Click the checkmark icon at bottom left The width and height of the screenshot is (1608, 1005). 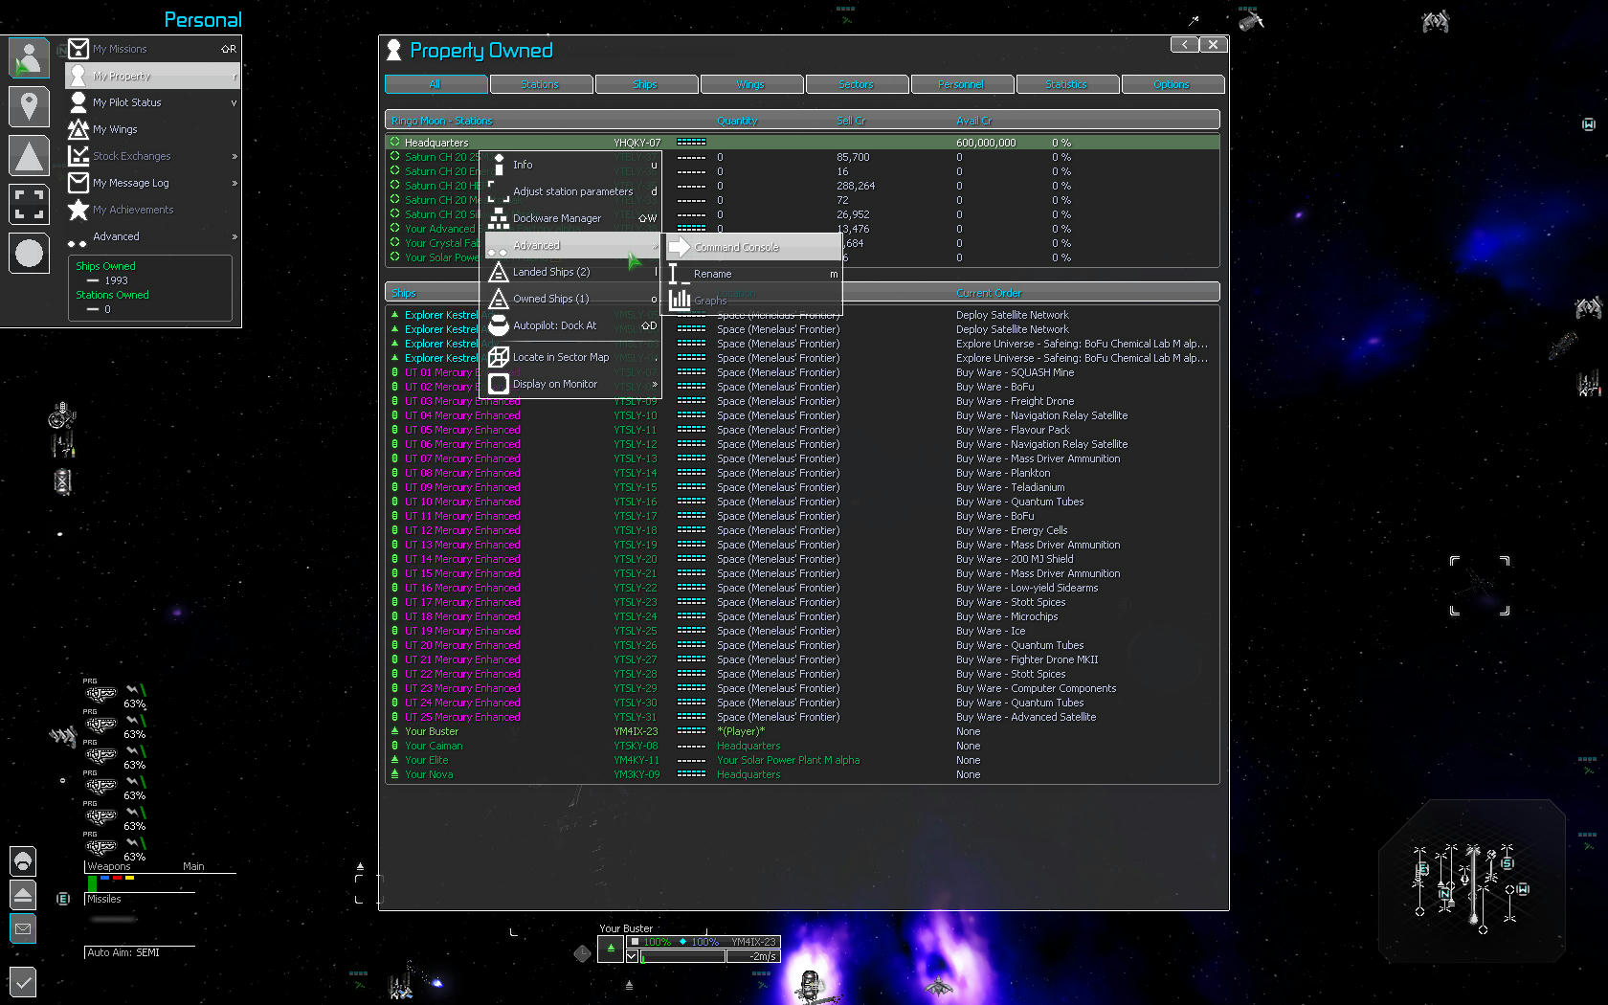(23, 981)
